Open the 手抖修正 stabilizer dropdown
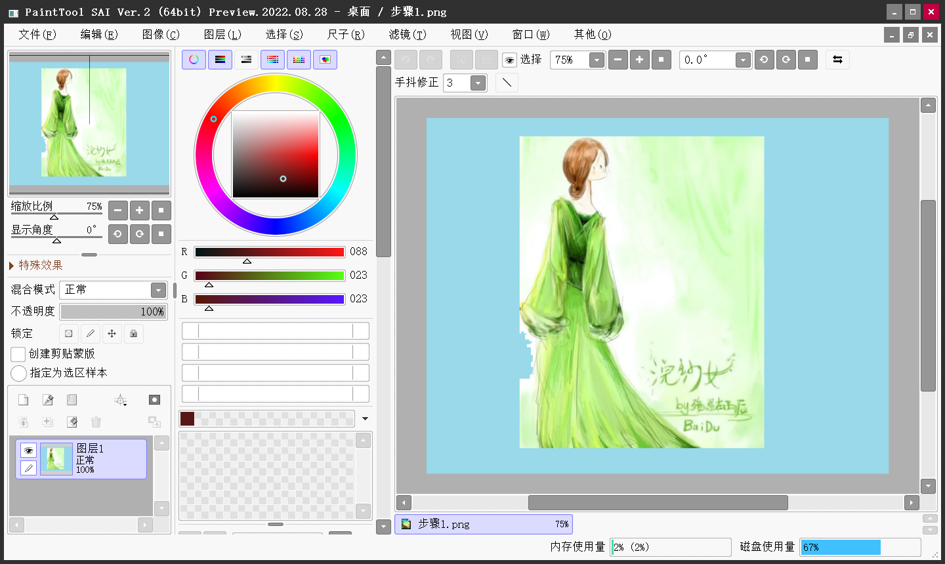Screen dimensions: 945x564 click(x=478, y=83)
